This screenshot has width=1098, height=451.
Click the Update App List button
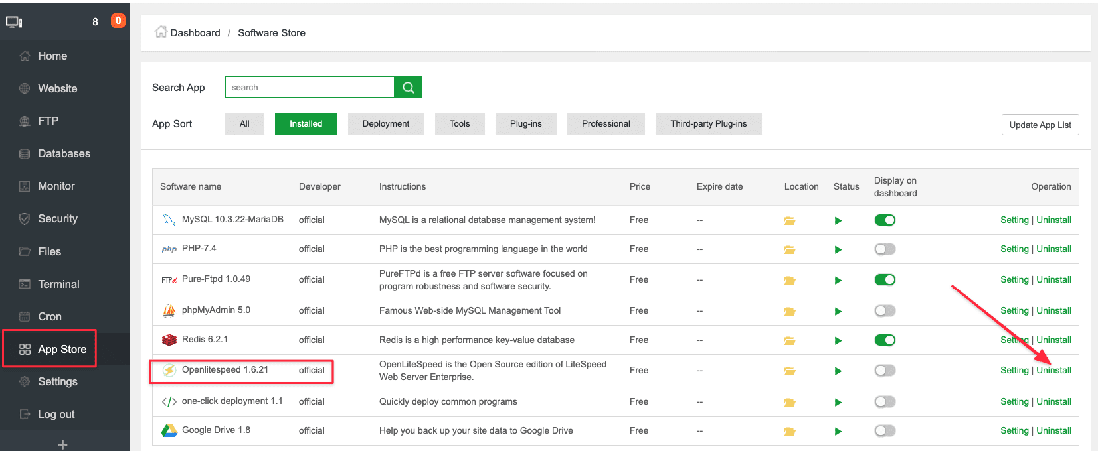tap(1040, 125)
